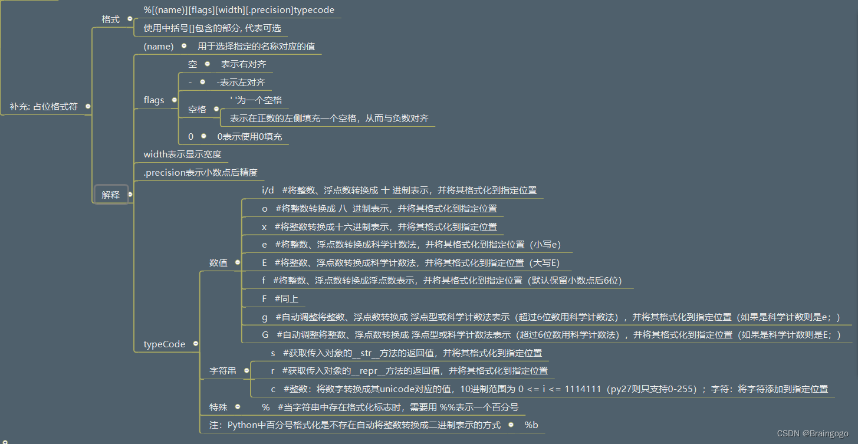Select the (name) node
Screen dimensions: 858x444
[159, 46]
